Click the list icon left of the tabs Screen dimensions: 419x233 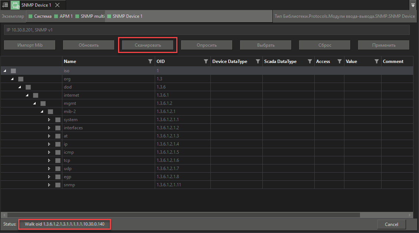pyautogui.click(x=5, y=5)
